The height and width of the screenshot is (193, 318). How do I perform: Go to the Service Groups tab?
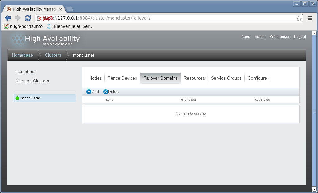point(226,78)
